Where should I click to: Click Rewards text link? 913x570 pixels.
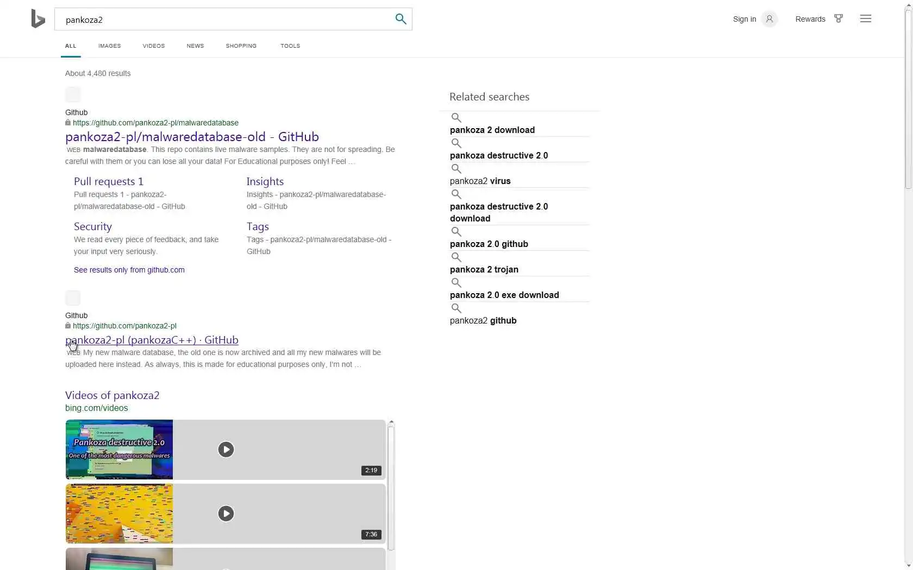(x=810, y=19)
